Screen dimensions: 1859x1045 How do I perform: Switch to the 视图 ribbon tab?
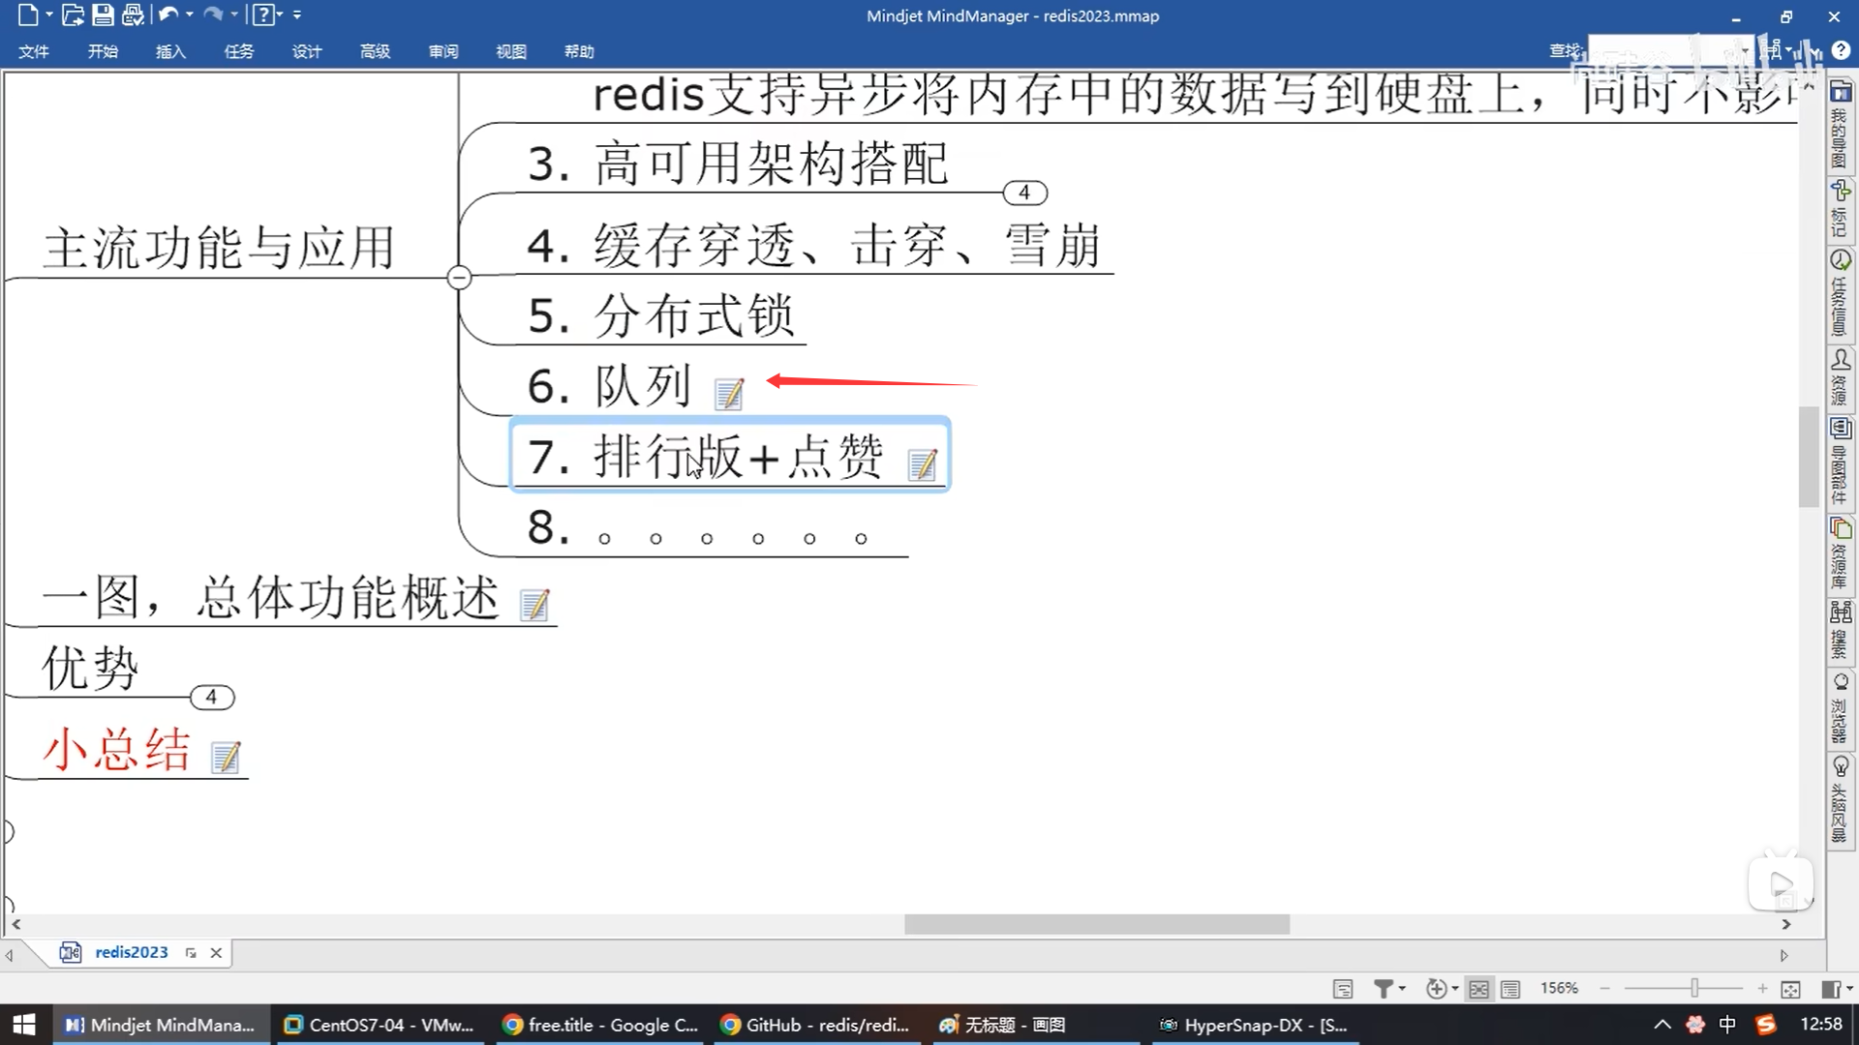510,51
